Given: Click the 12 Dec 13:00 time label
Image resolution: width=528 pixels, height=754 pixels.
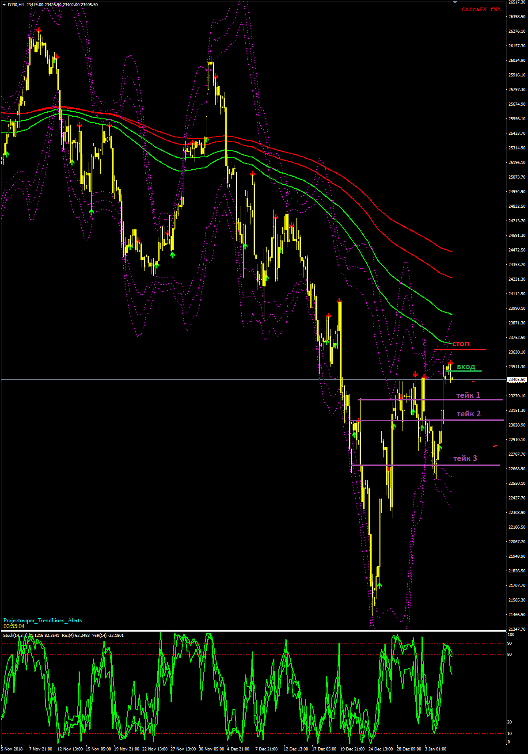Looking at the screenshot, I should (x=296, y=749).
